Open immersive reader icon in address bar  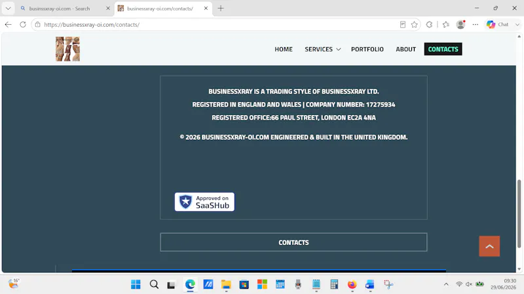[403, 24]
